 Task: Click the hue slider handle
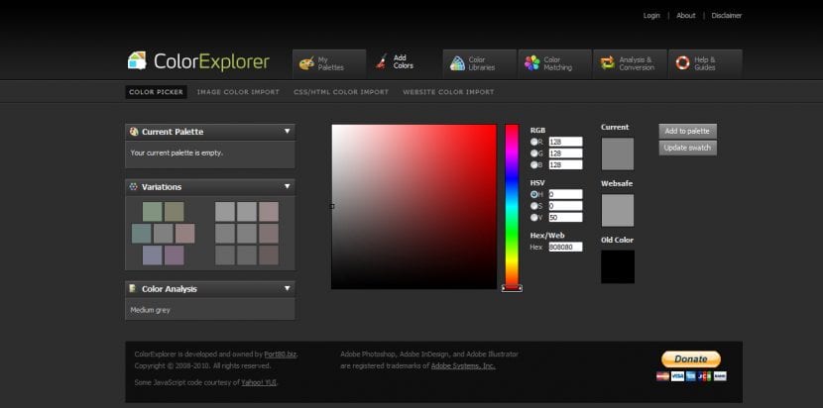pos(512,288)
